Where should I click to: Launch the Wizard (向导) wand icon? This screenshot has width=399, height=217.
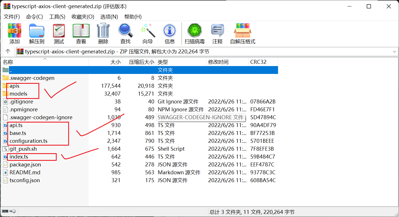point(148,31)
